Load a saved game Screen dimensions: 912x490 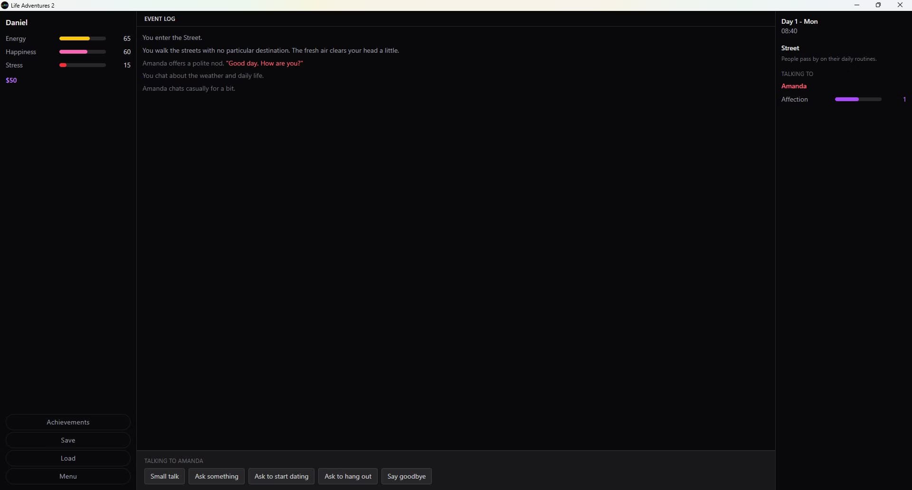click(68, 458)
